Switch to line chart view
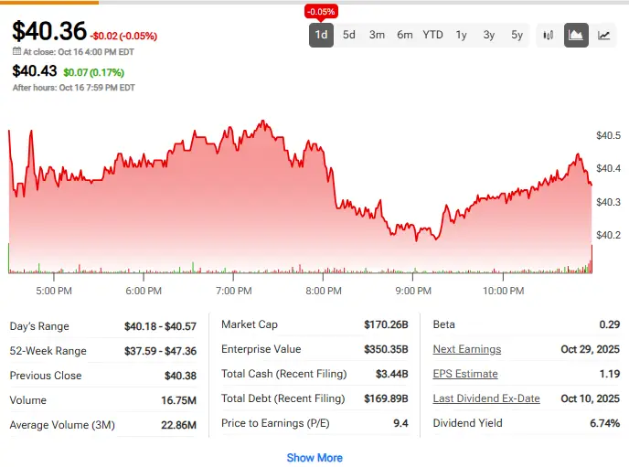629x467 pixels. [x=603, y=36]
